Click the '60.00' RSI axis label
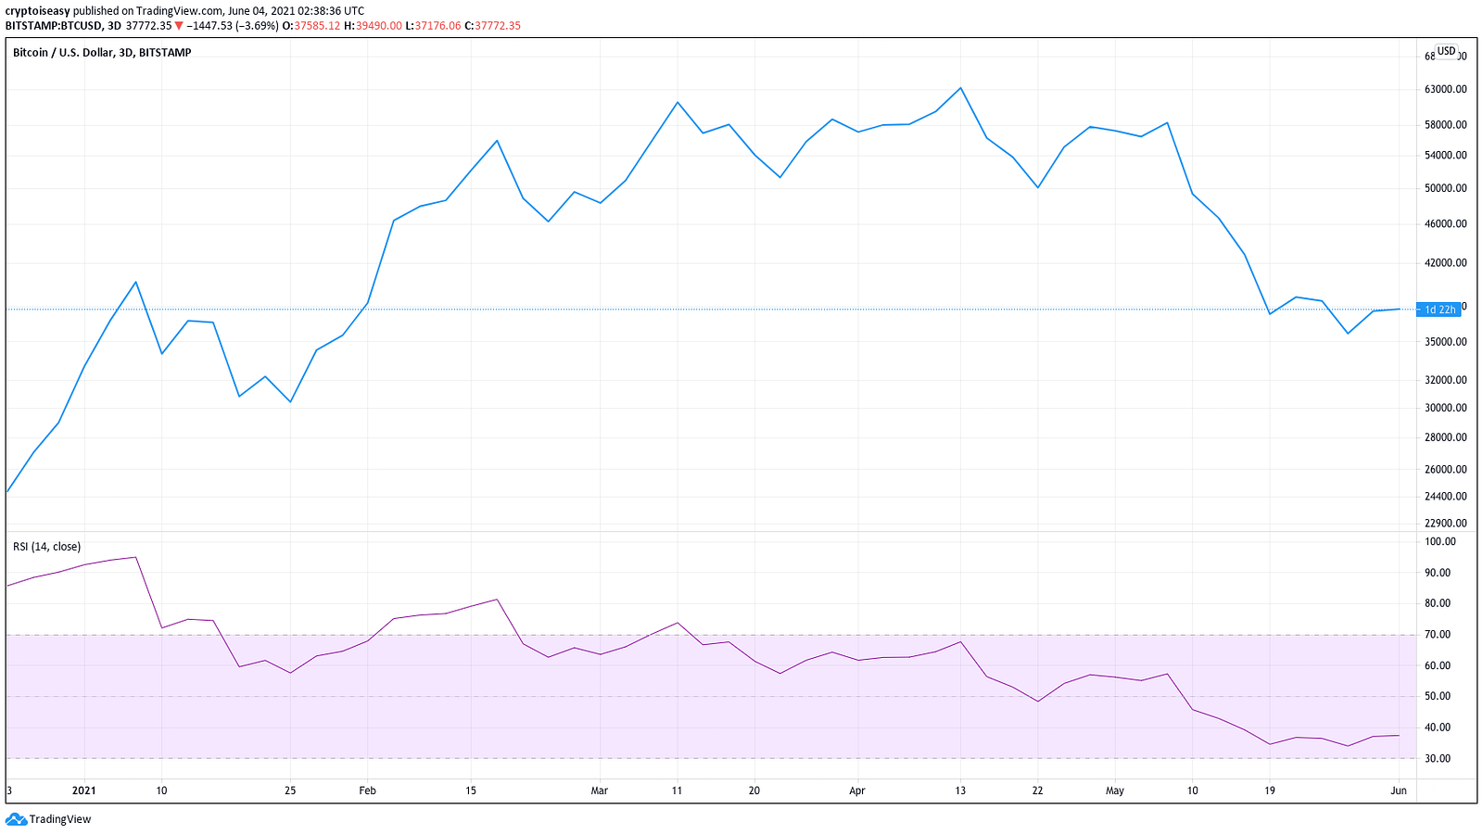This screenshot has width=1483, height=835. [1438, 666]
